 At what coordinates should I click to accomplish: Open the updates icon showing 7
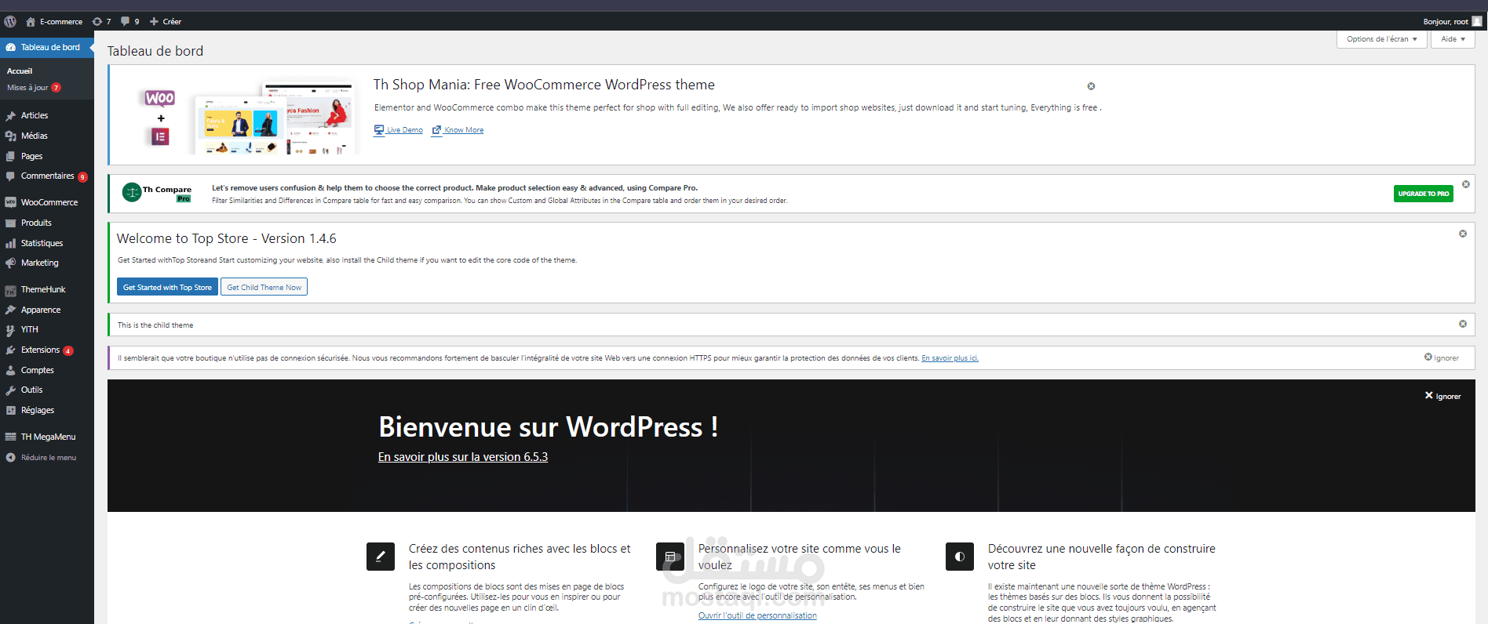coord(101,21)
